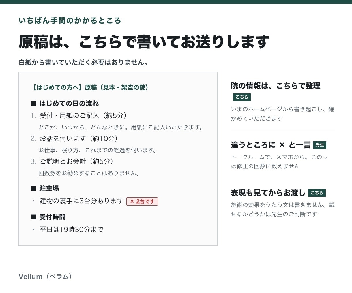Viewport: 352px width, 293px height.
Task: Click the こちら badge beside 表現も見てからお渡し
Action: (x=317, y=193)
